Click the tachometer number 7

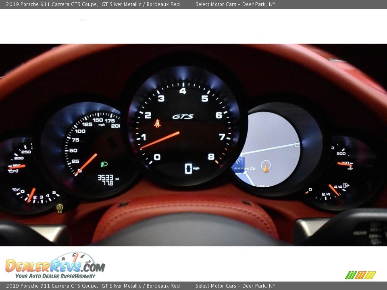pos(222,137)
